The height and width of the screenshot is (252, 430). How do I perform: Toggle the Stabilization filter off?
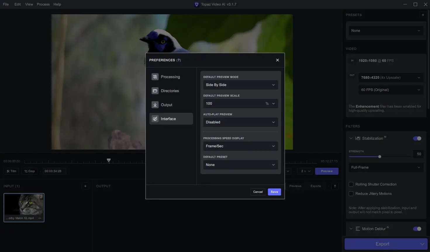click(x=417, y=138)
